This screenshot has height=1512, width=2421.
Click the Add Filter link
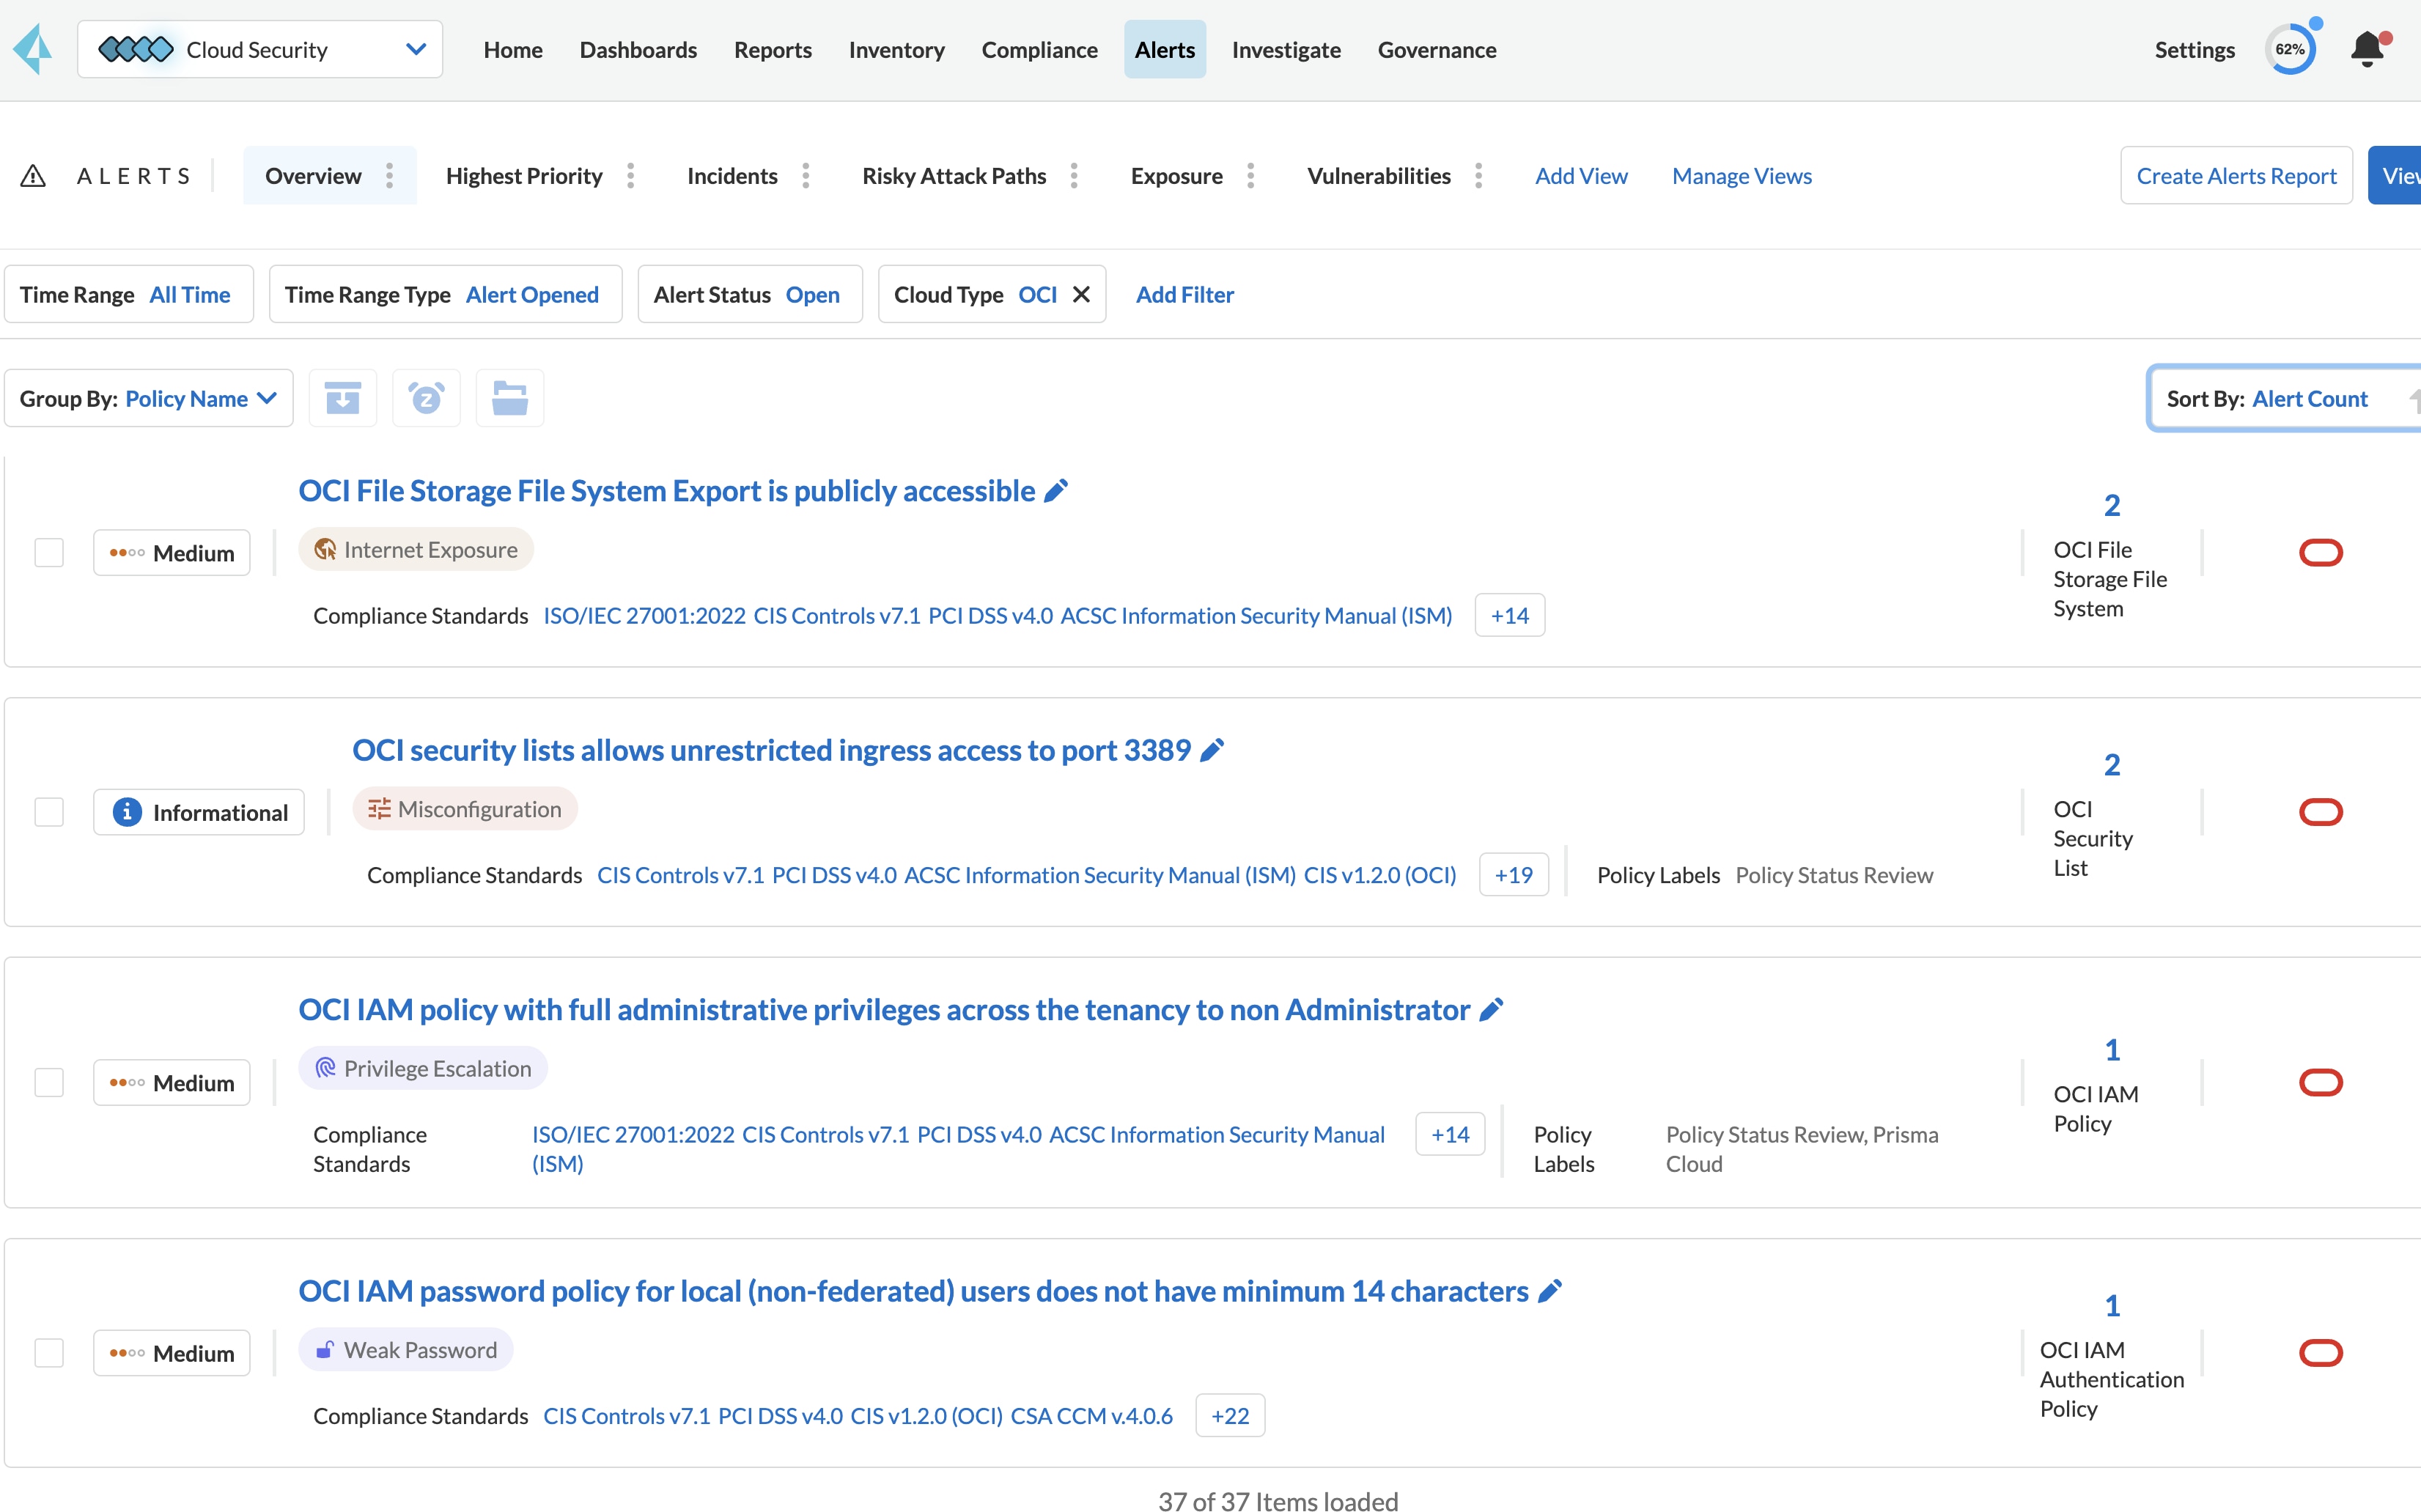click(x=1184, y=294)
